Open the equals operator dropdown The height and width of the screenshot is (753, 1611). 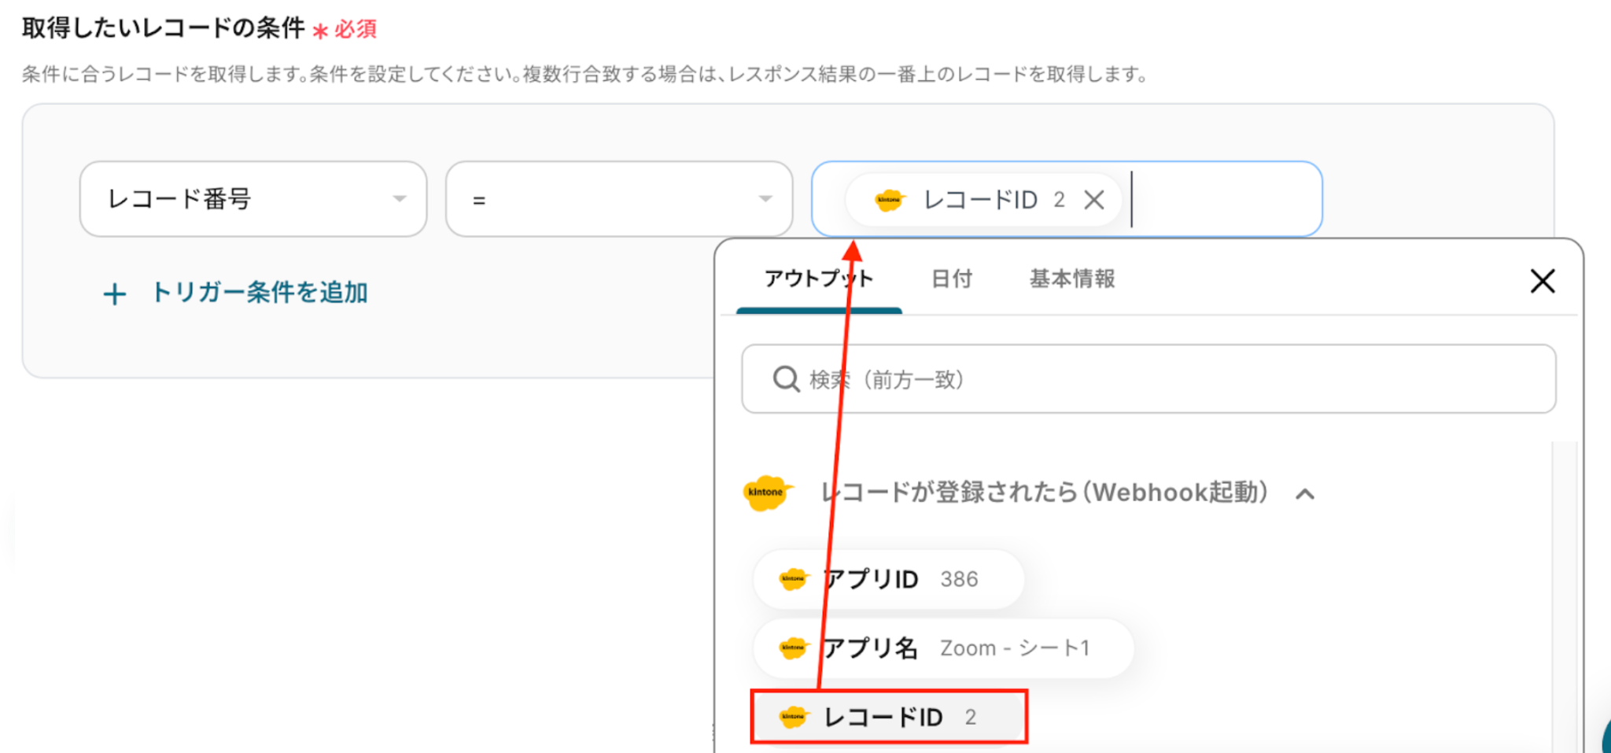[x=619, y=199]
